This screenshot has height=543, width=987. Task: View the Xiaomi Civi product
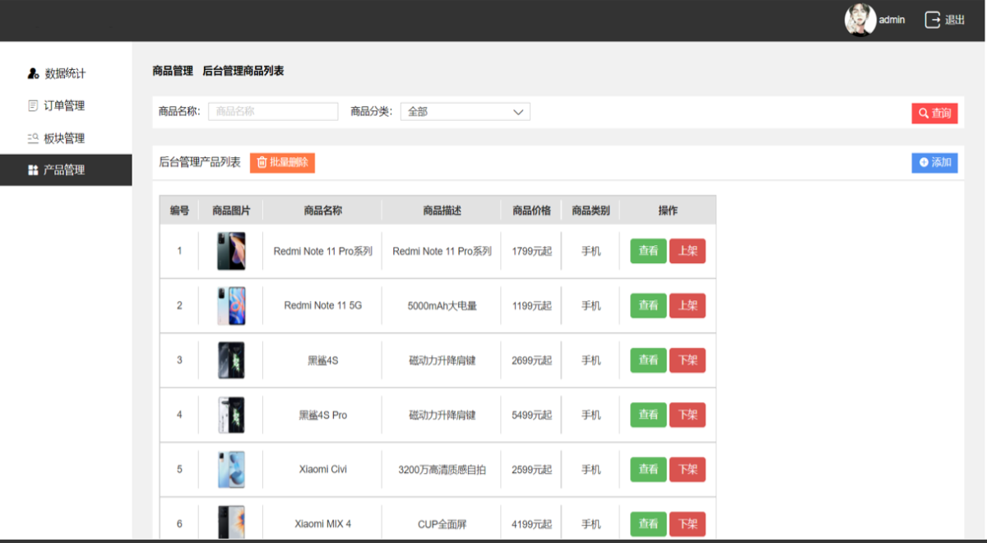click(x=648, y=470)
